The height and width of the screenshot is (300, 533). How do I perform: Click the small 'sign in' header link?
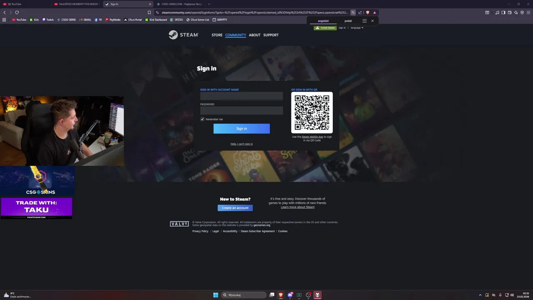(x=342, y=28)
